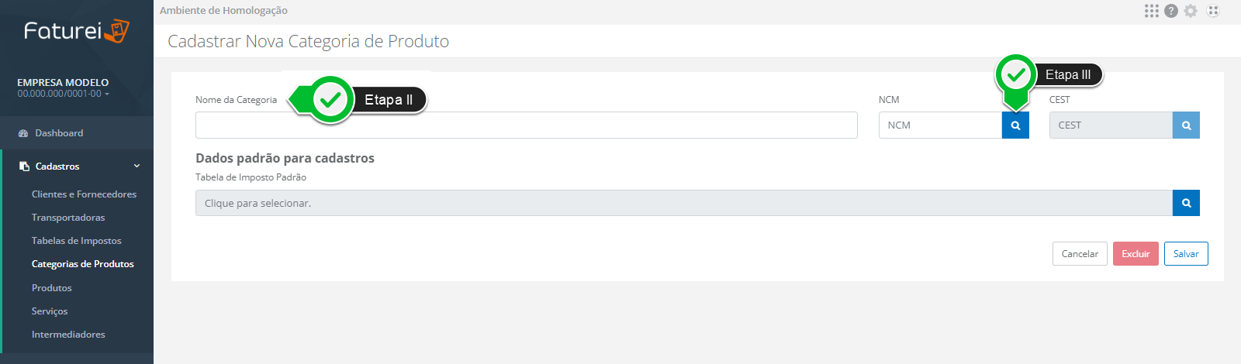Open the Tabela de Imposto Padrão search icon
The image size is (1241, 364).
pyautogui.click(x=1186, y=203)
